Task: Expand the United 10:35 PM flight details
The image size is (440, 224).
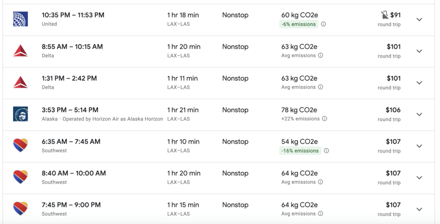Action: click(419, 19)
